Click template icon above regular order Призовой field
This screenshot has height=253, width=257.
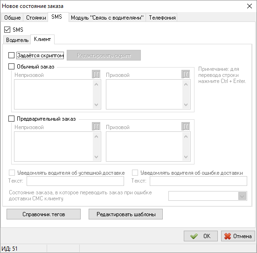pyautogui.click(x=186, y=75)
